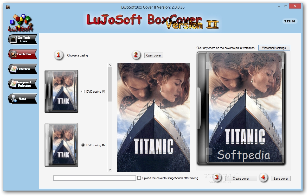
Task: Switch to the Create Box section
Action: 23,54
